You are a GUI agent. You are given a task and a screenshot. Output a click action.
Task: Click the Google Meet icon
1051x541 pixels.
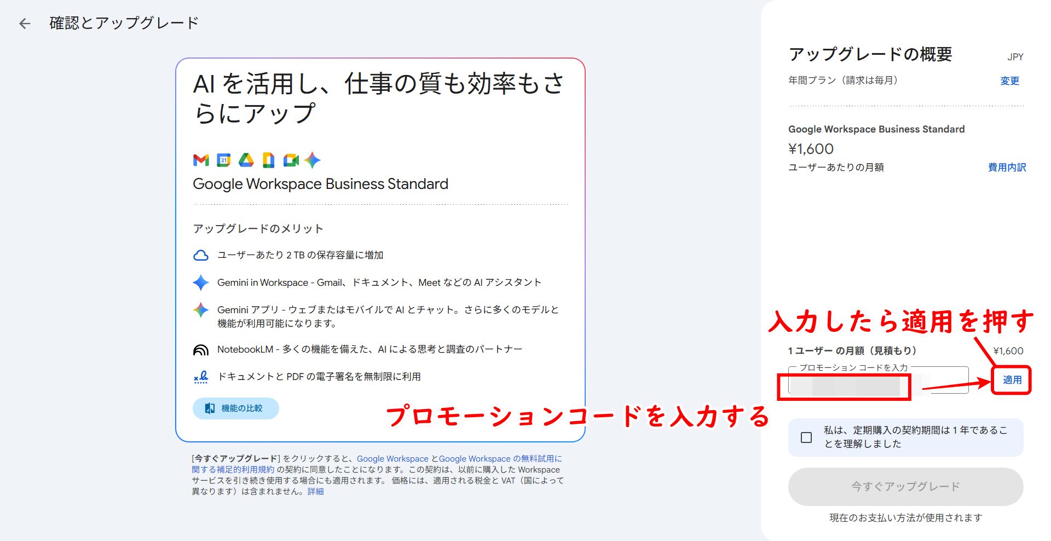pos(291,160)
